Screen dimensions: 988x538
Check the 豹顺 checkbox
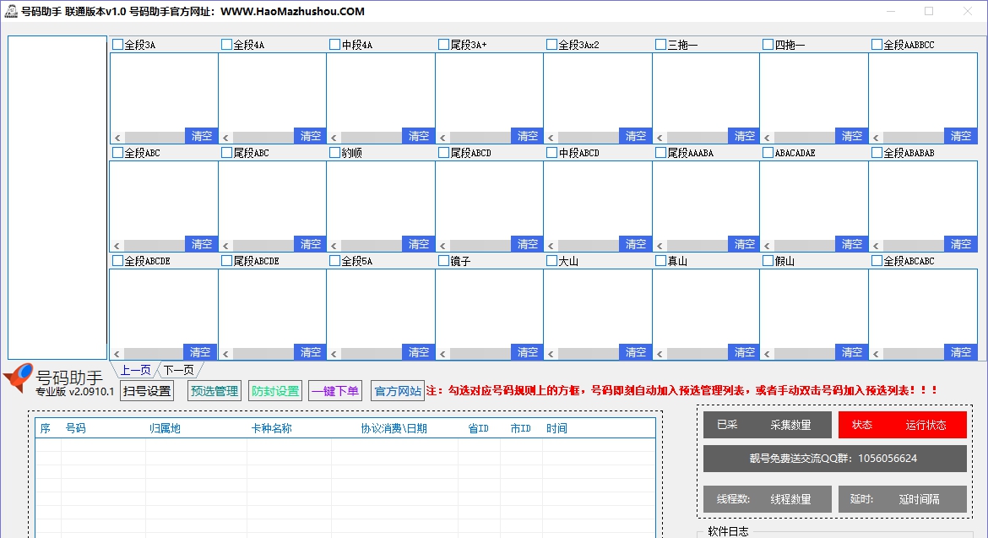point(335,153)
